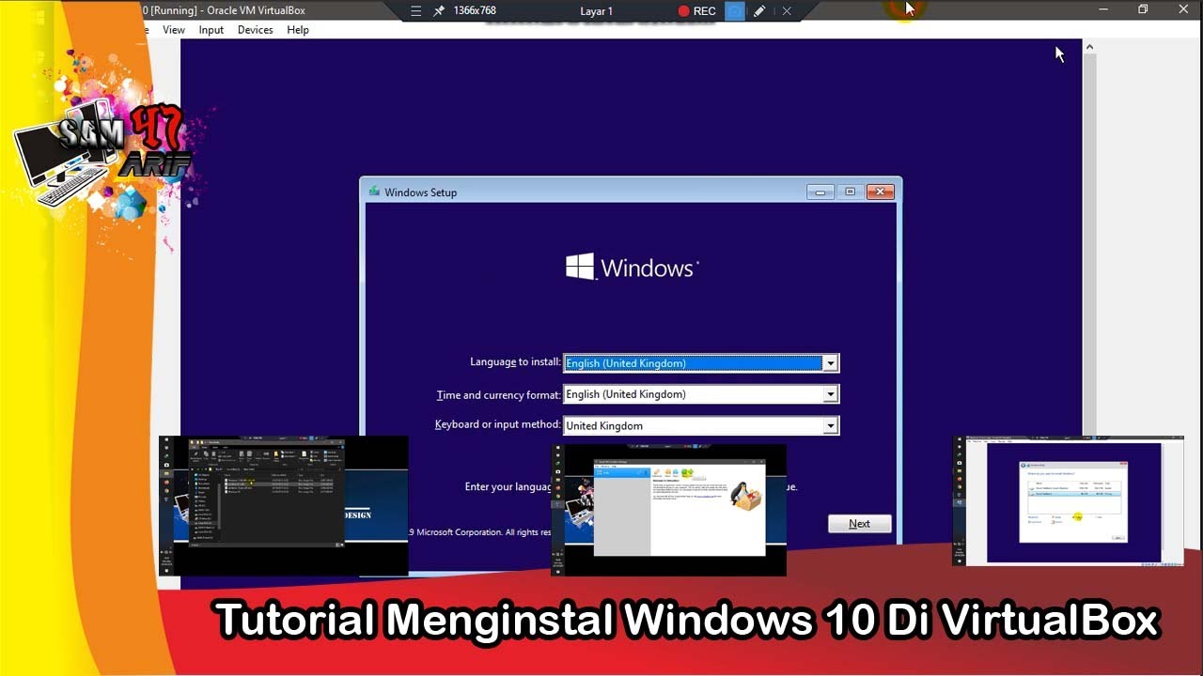
Task: Open the file explorer thumbnail preview
Action: tap(284, 505)
